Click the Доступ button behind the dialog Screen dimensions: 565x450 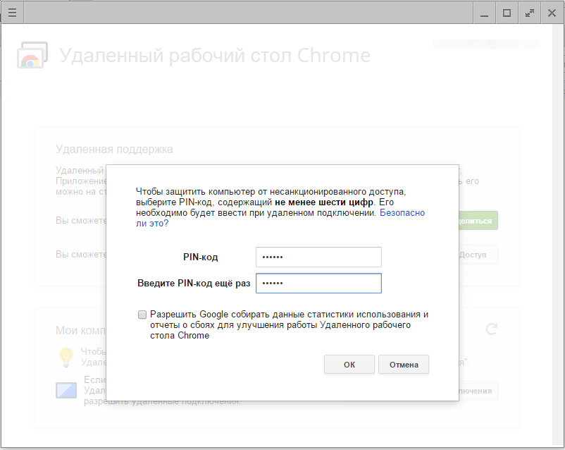pyautogui.click(x=478, y=255)
